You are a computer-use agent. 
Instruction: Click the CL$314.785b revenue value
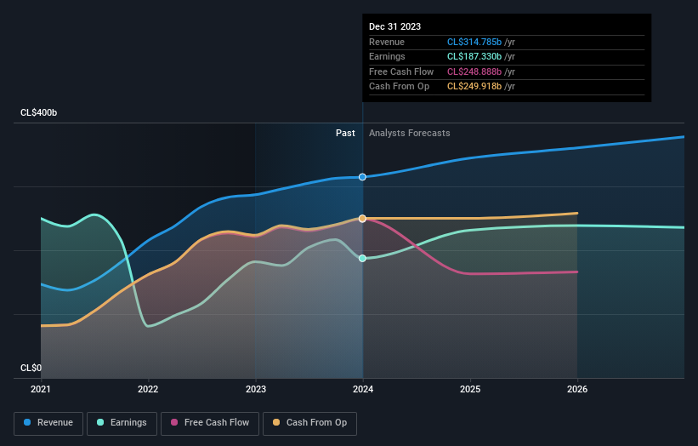[474, 42]
